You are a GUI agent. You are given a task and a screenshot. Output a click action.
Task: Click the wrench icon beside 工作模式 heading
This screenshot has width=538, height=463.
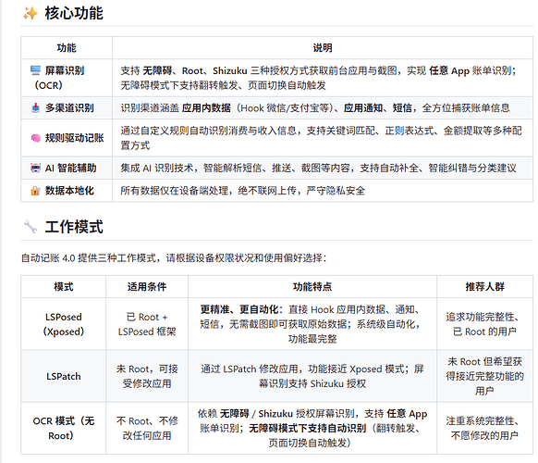click(31, 227)
